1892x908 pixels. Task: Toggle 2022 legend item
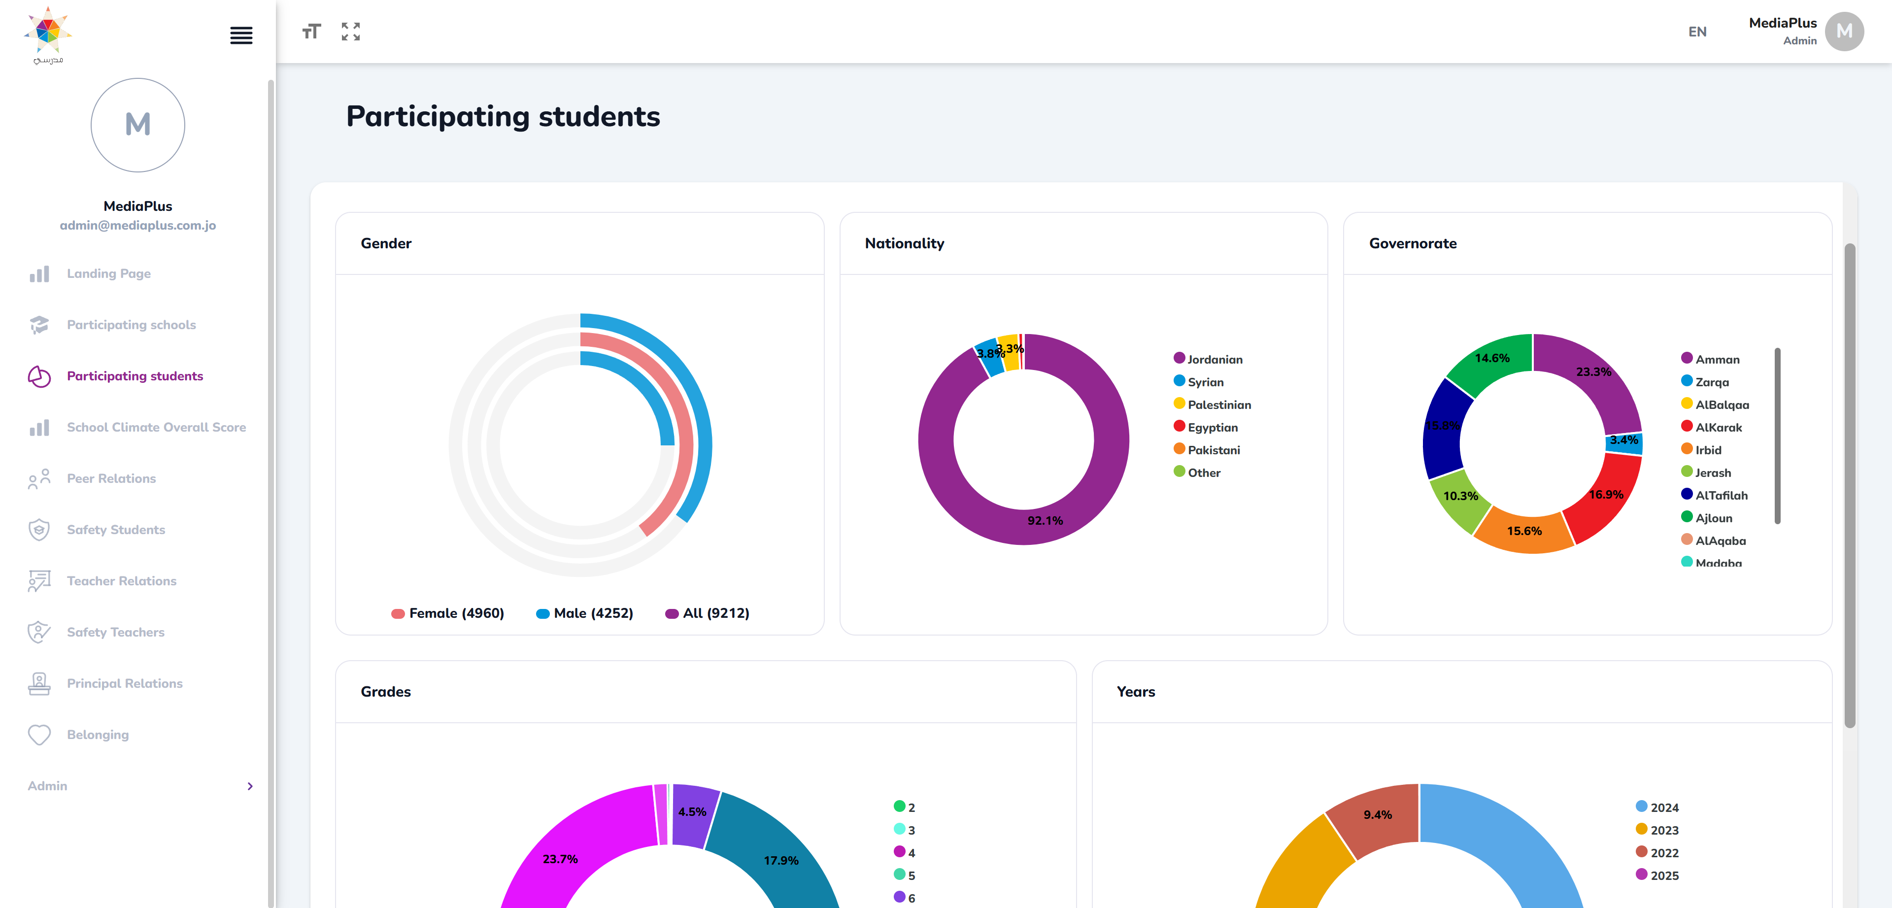pos(1657,853)
